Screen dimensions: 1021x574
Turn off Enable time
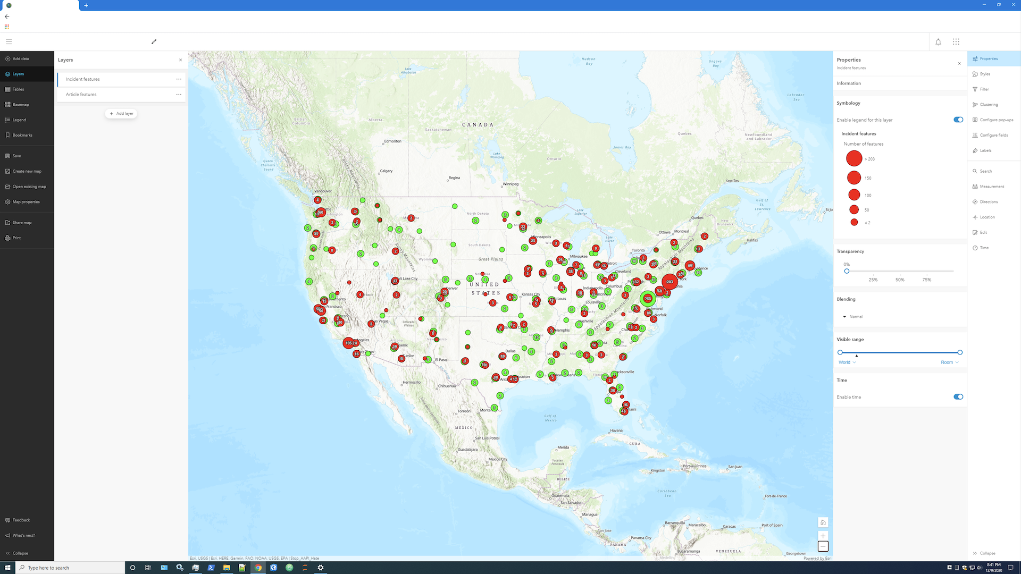(x=958, y=396)
